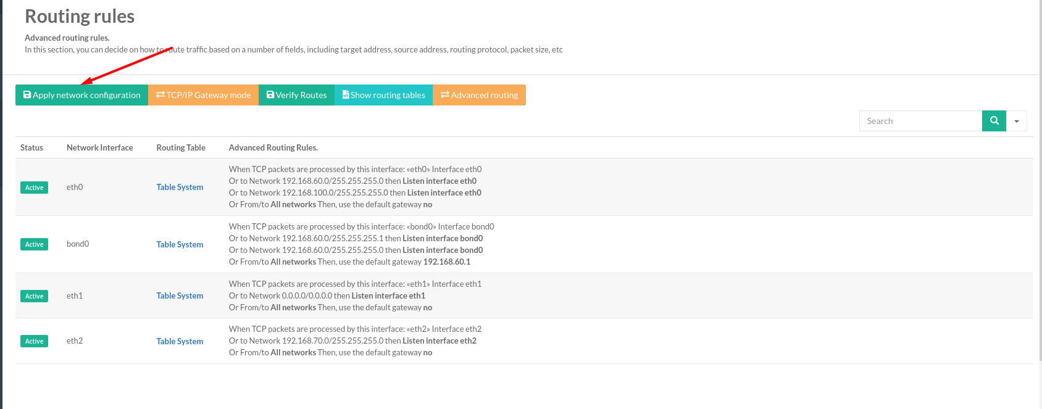Focus the Search input field
The width and height of the screenshot is (1042, 409).
(x=920, y=121)
